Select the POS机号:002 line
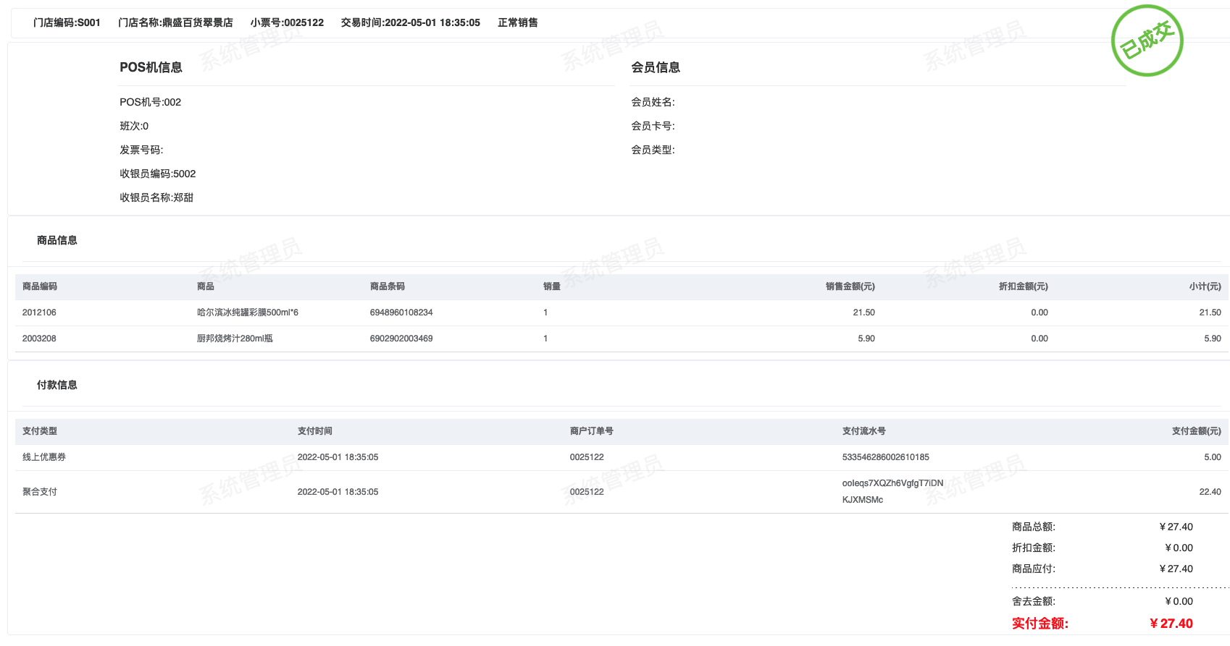This screenshot has width=1230, height=646. click(151, 102)
